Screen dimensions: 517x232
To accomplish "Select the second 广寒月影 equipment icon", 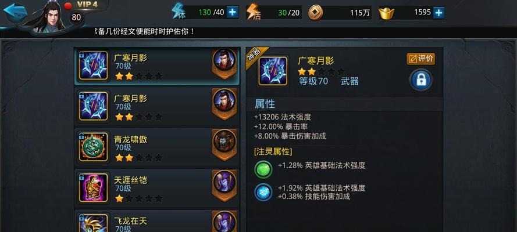I will click(93, 106).
